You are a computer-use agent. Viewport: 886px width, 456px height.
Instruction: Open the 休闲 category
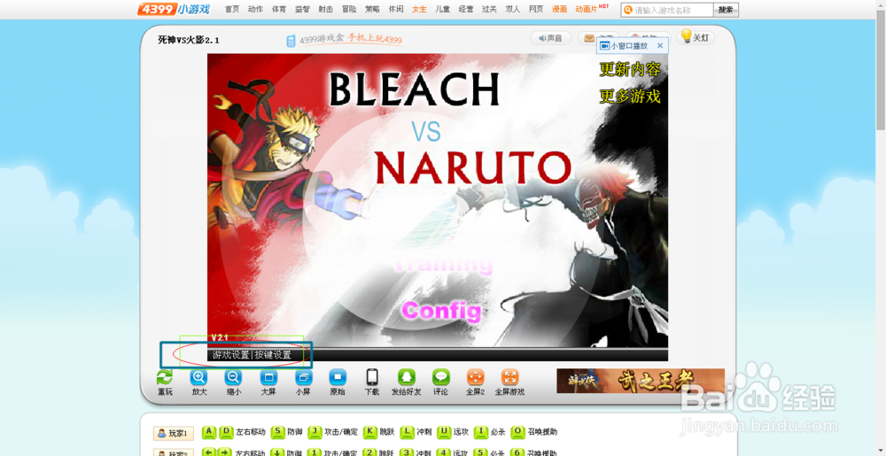396,9
